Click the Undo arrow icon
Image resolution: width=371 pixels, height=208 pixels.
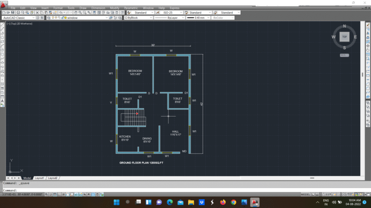click(61, 12)
